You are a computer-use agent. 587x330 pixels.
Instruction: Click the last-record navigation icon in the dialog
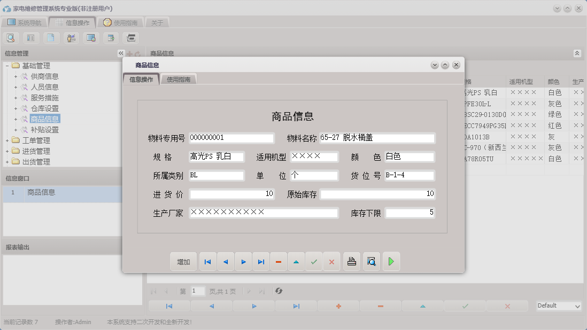pos(260,261)
